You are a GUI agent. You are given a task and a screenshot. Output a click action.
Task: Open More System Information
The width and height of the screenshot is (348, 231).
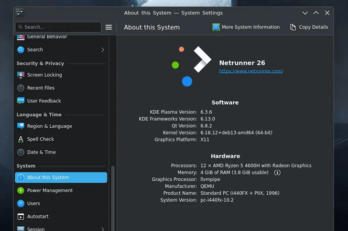pyautogui.click(x=246, y=27)
